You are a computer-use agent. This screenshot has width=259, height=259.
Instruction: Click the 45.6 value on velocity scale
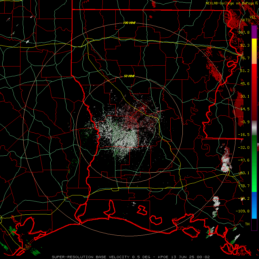[x=245, y=83]
